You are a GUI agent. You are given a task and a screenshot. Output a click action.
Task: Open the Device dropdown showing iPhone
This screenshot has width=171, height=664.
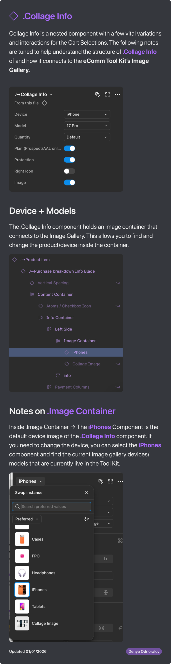[x=87, y=114]
